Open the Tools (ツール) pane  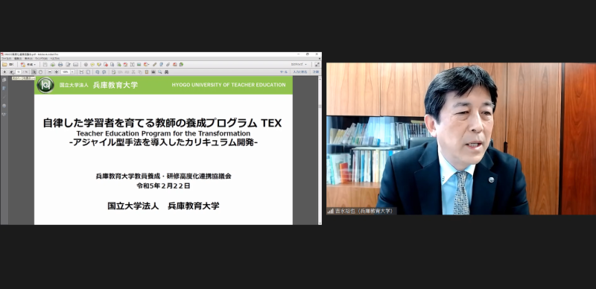pyautogui.click(x=284, y=72)
